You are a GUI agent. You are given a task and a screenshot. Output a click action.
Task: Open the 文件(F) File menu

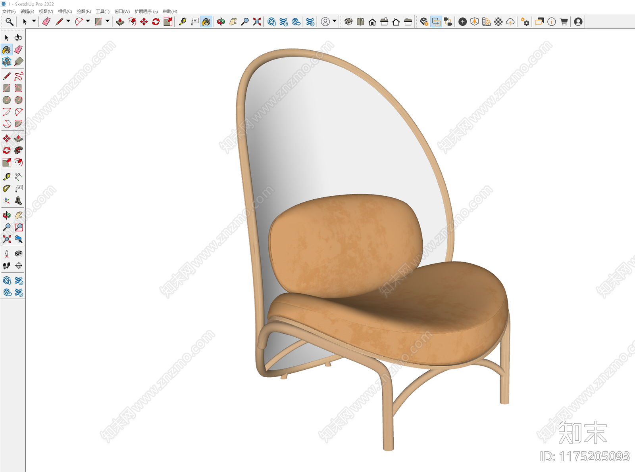9,11
